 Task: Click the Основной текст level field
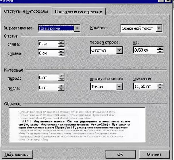click(138, 28)
